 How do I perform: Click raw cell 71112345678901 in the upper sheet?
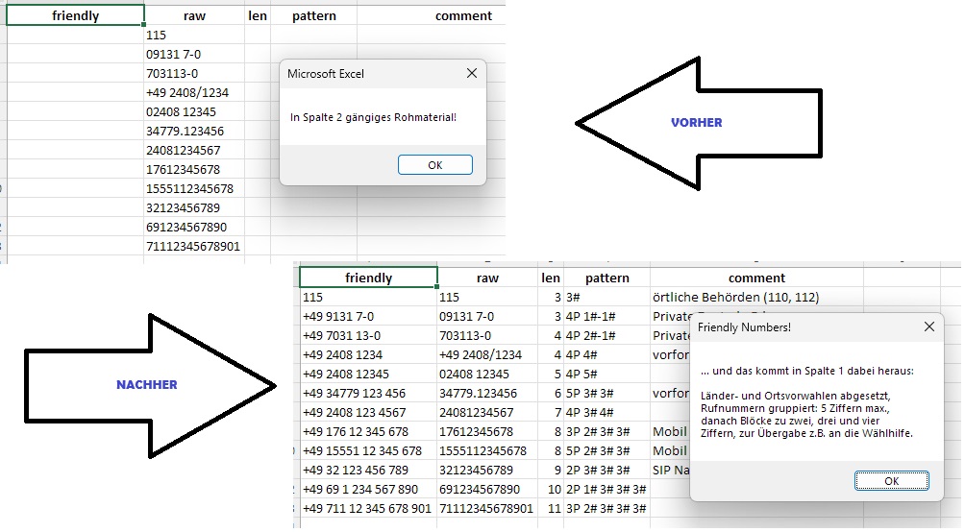pos(193,246)
